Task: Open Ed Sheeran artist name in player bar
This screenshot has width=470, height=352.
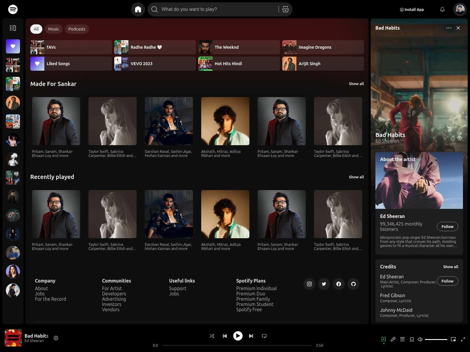Action: (x=34, y=341)
